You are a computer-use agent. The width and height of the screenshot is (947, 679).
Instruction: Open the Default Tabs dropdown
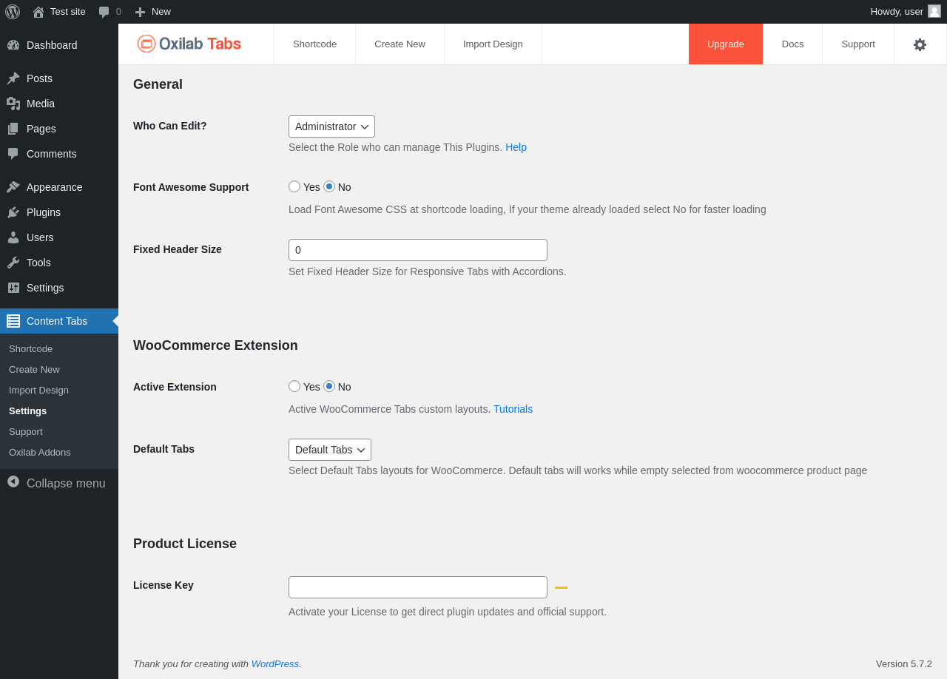point(330,450)
